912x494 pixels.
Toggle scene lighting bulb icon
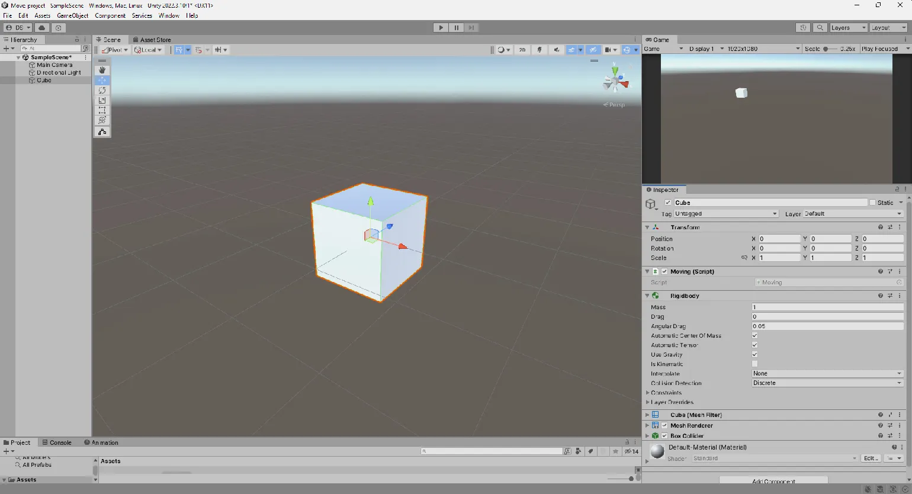point(539,50)
